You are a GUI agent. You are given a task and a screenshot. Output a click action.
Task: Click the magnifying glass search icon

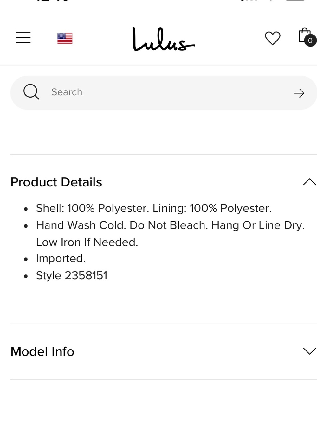31,92
